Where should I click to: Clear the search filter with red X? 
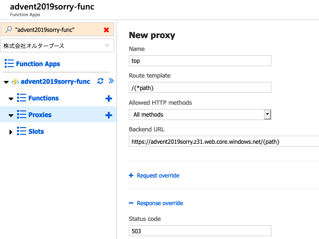tap(106, 30)
